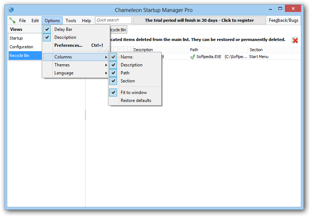The width and height of the screenshot is (311, 217).
Task: Close the Options menu
Action: click(52, 20)
